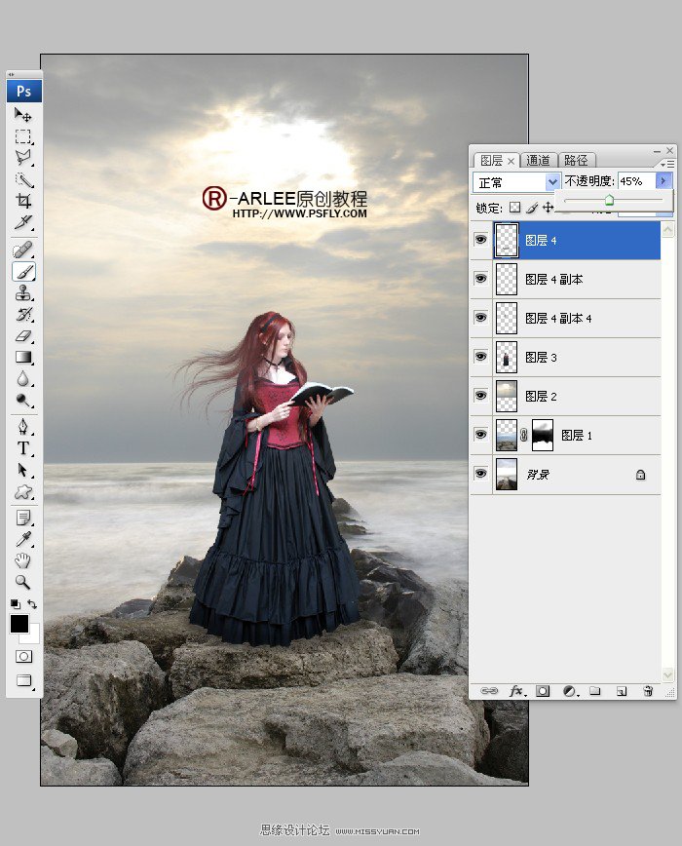Select the 图层 1 layer mask thumbnail
Screen dimensions: 682x846
point(543,435)
